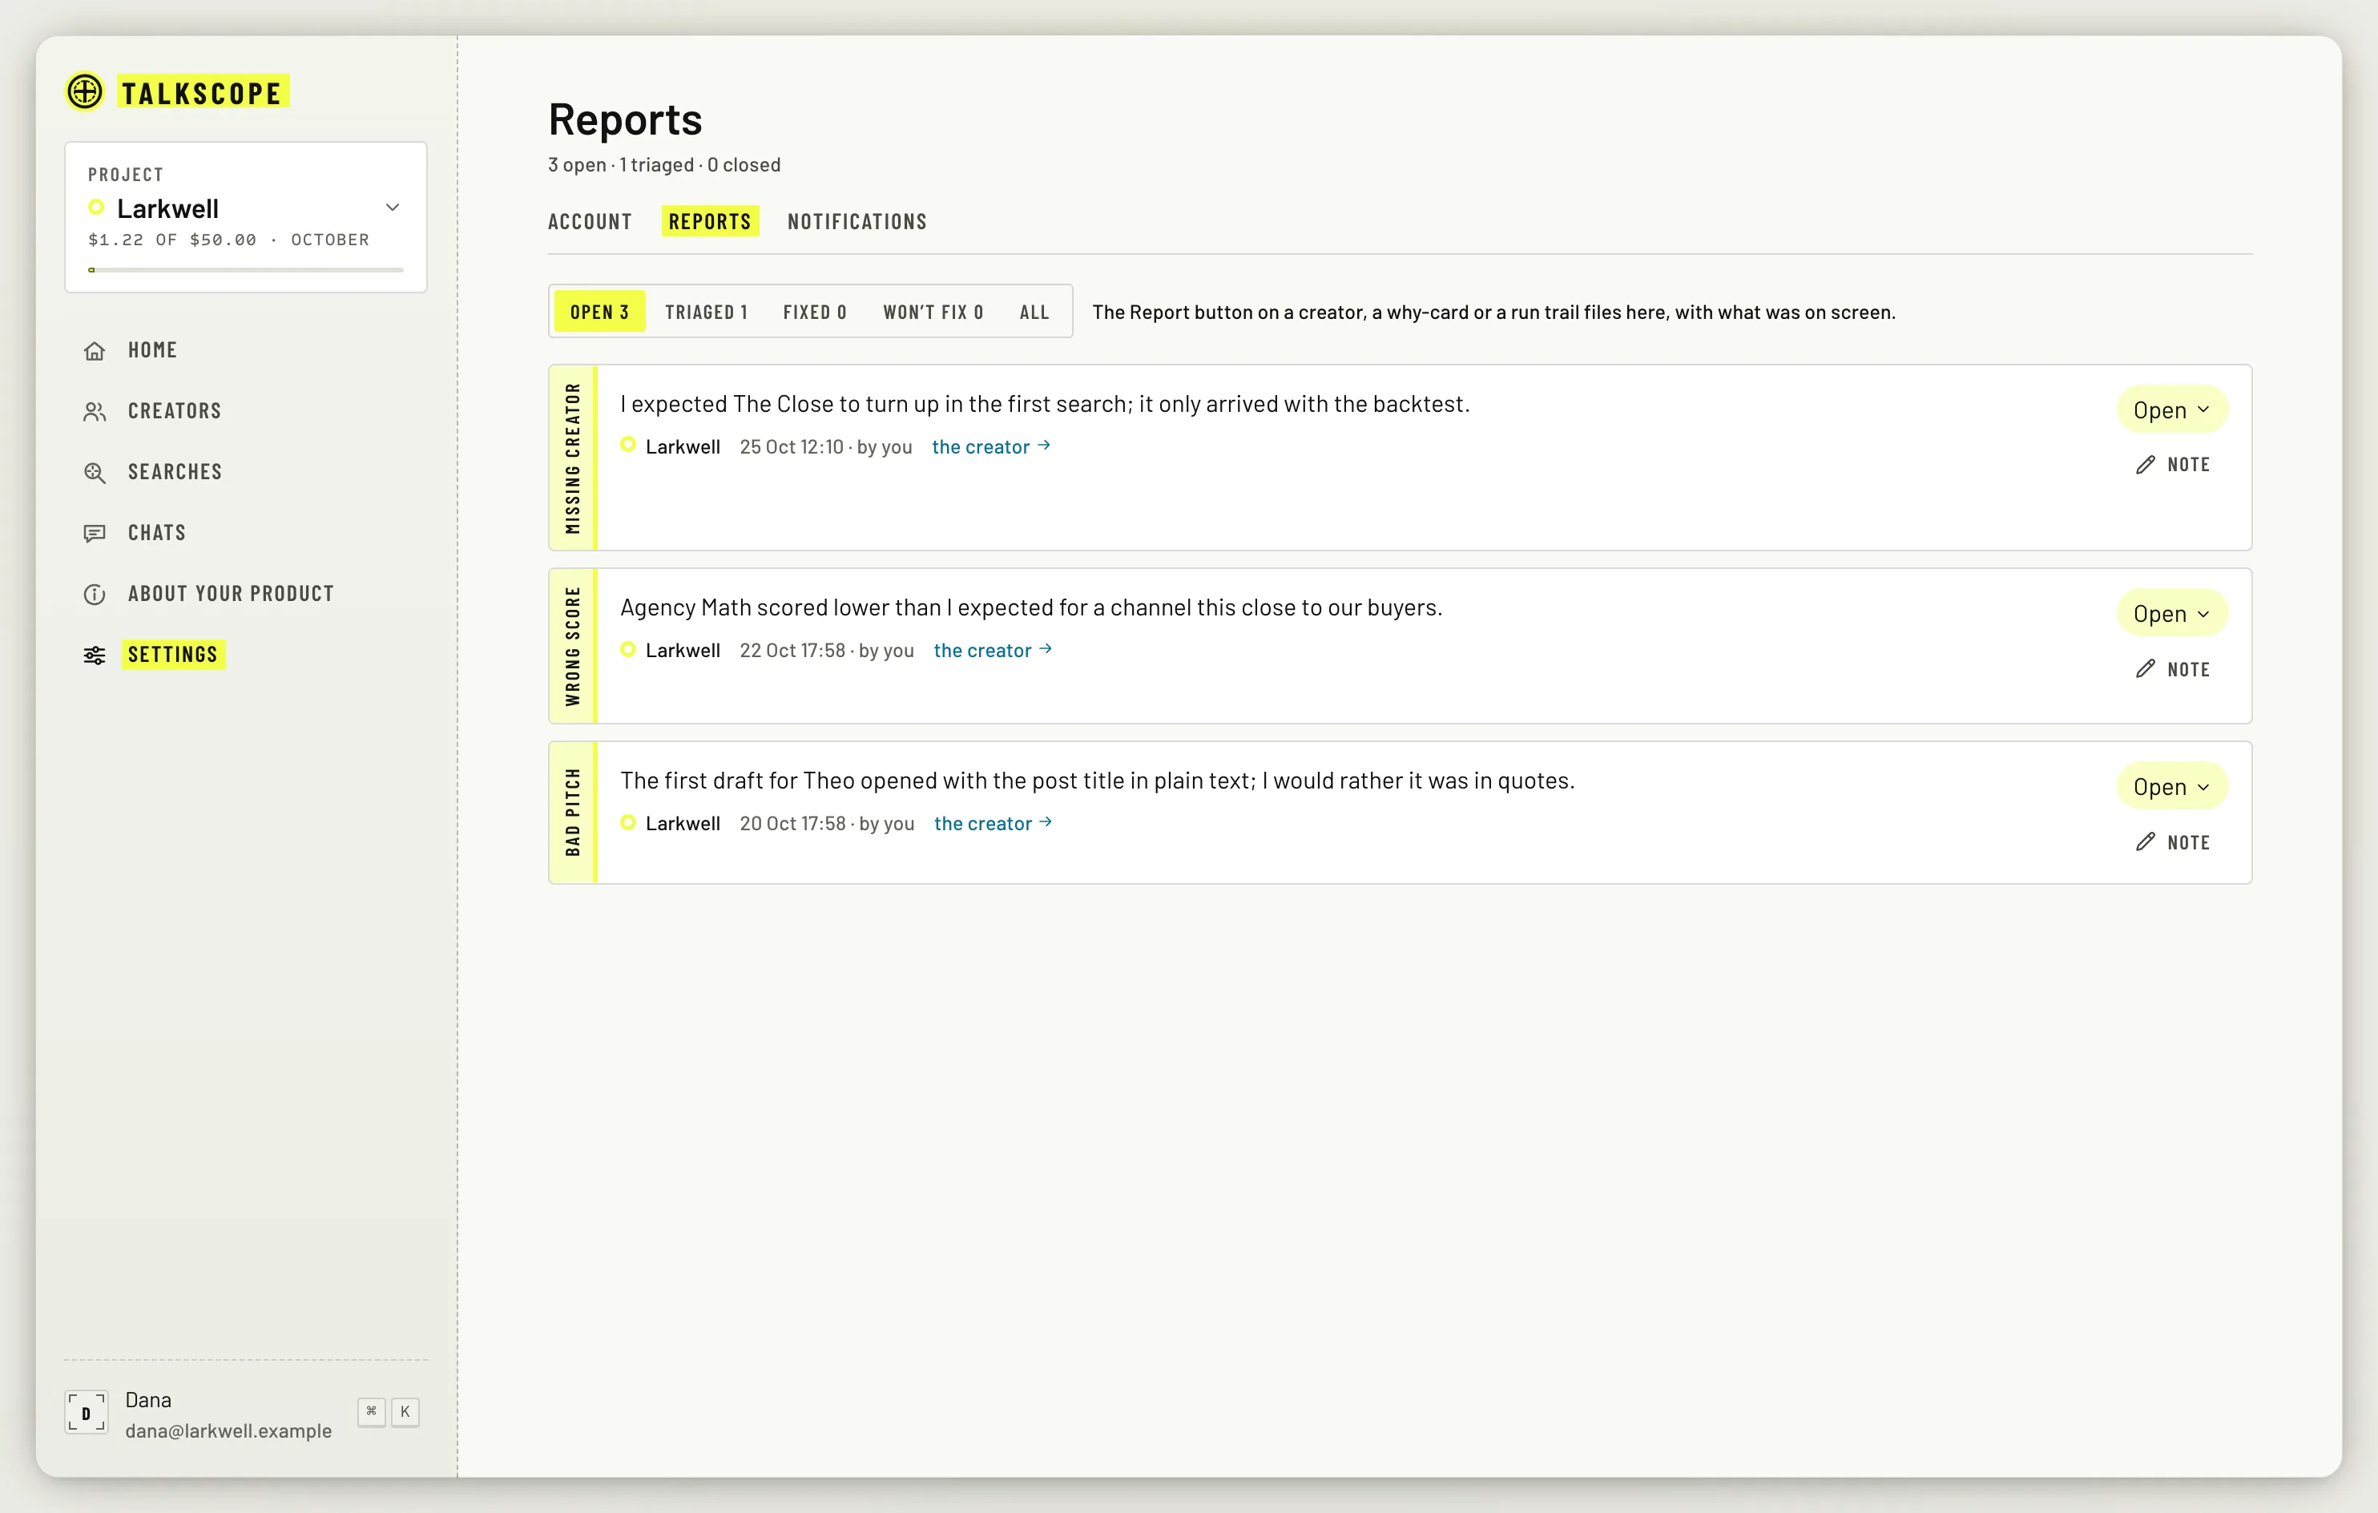
Task: Follow 'the creator' link on 20 Oct report
Action: click(994, 823)
